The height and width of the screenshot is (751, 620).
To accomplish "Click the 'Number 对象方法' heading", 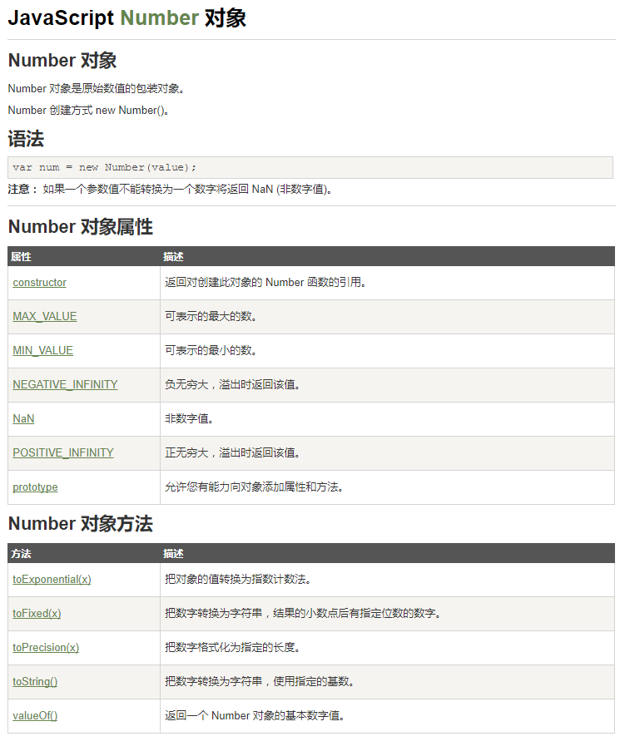I will point(81,523).
